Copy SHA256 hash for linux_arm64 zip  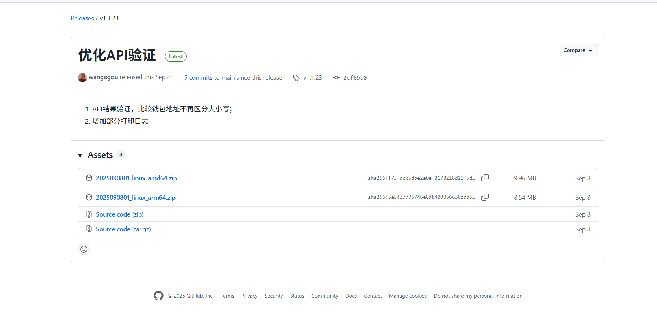(485, 197)
